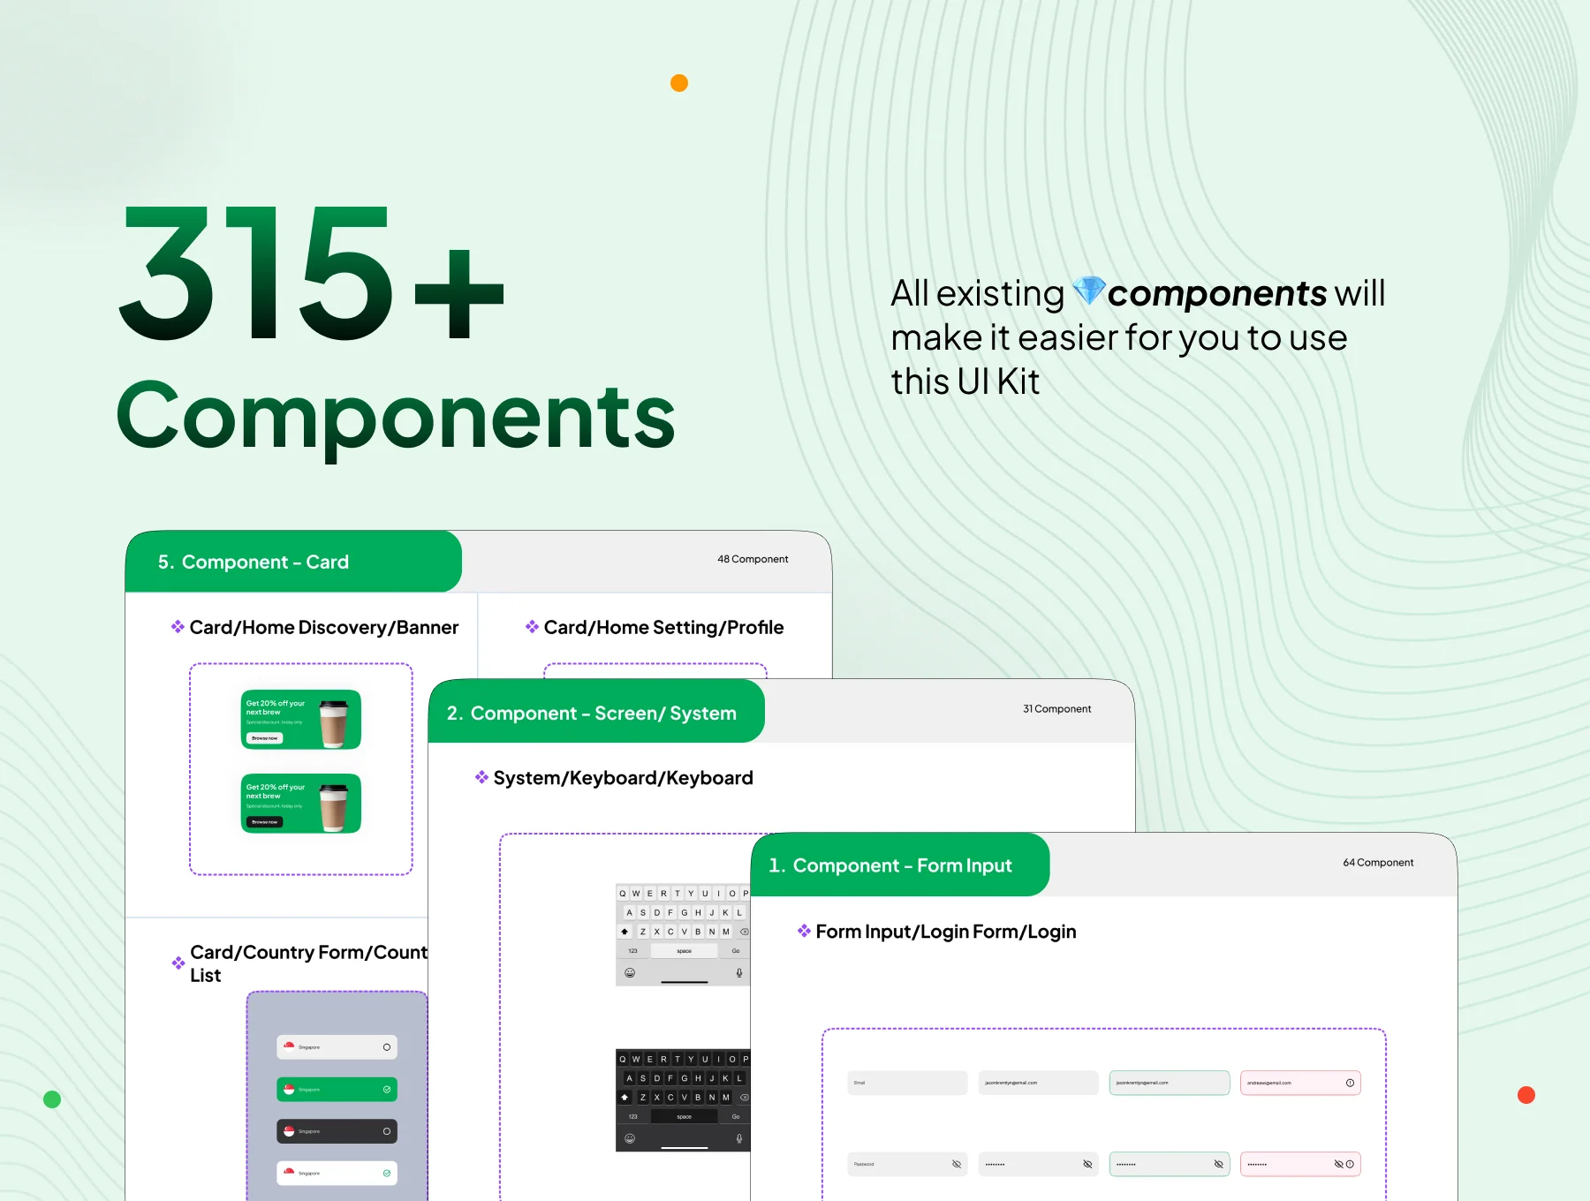Tap the shift key on the dark keyboard
Viewport: 1590px width, 1201px height.
click(625, 1098)
